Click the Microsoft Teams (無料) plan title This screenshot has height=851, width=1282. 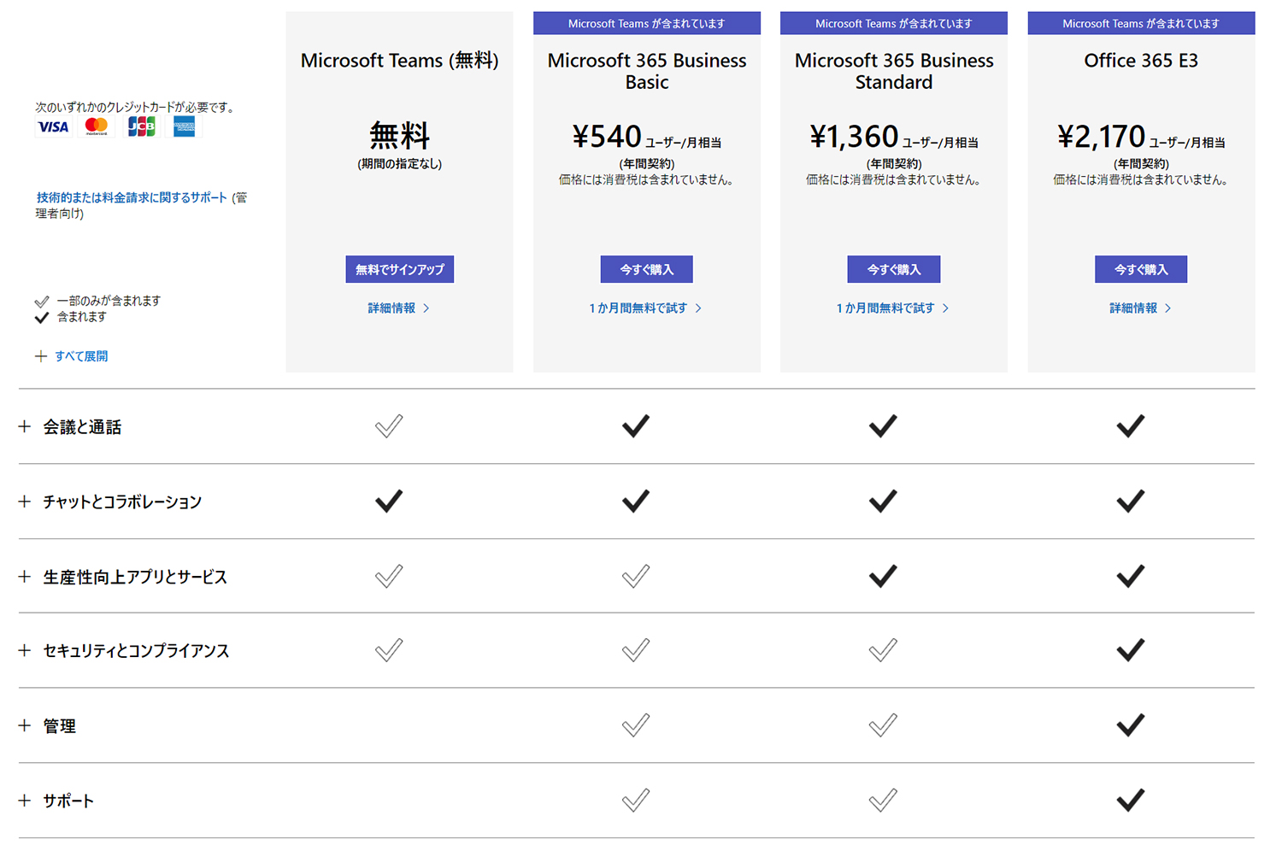(x=400, y=61)
